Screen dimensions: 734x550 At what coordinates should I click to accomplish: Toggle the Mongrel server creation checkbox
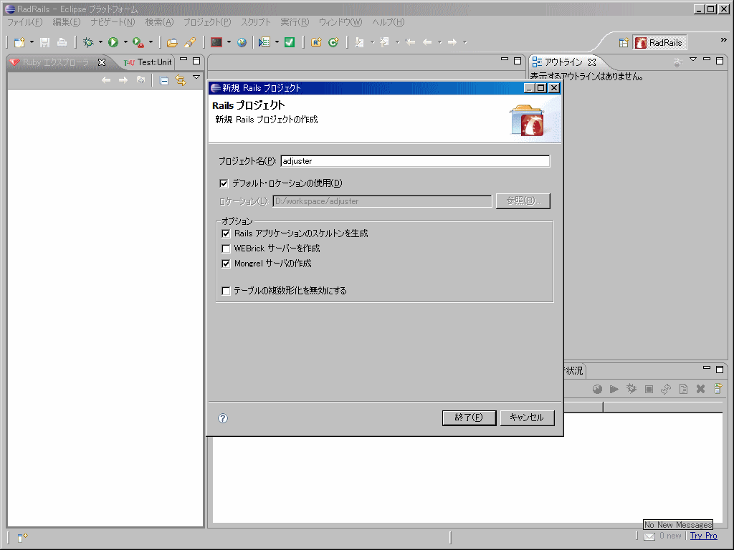[x=226, y=264]
